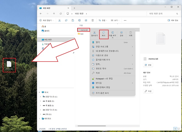Click the Delete trash icon in the Explorer toolbar
This screenshot has width=182, height=132.
pyautogui.click(x=93, y=20)
